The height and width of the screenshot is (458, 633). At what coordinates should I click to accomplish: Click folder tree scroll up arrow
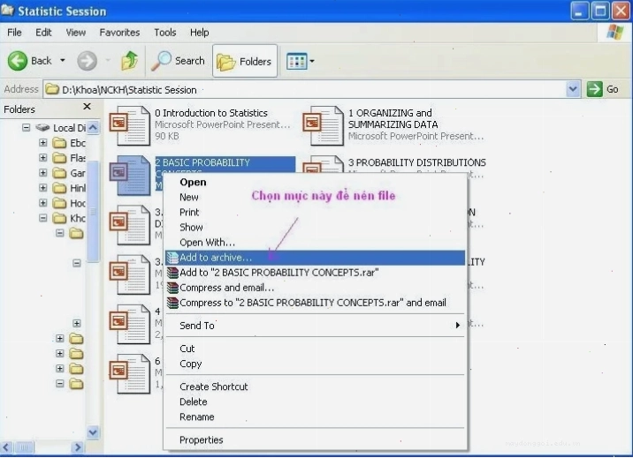click(93, 128)
